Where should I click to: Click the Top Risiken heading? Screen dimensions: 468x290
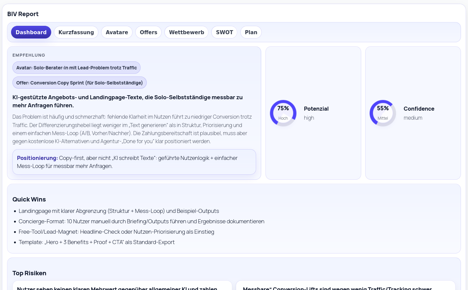pos(29,273)
